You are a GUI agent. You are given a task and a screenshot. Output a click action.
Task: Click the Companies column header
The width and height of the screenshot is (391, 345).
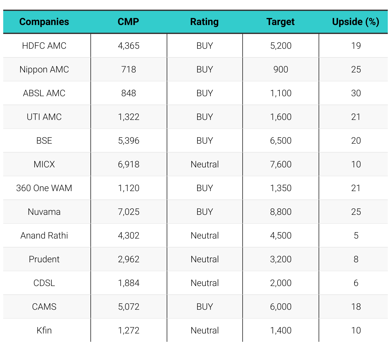(44, 22)
